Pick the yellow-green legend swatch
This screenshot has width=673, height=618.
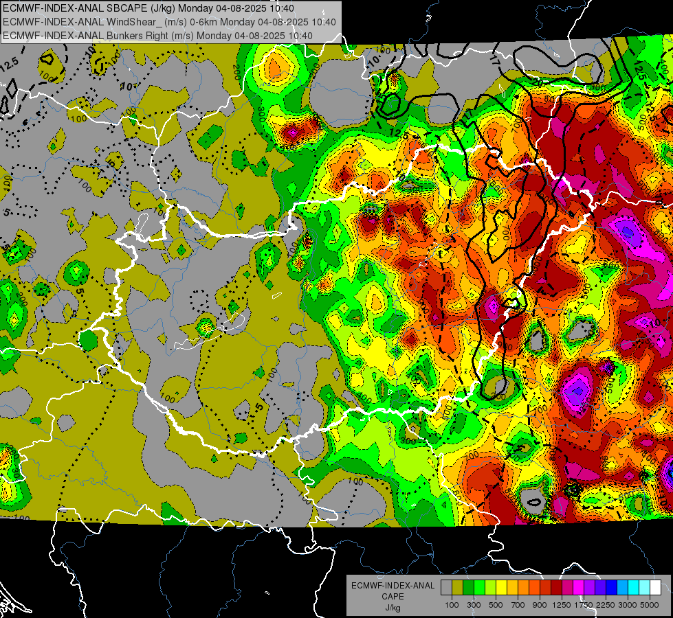(491, 587)
